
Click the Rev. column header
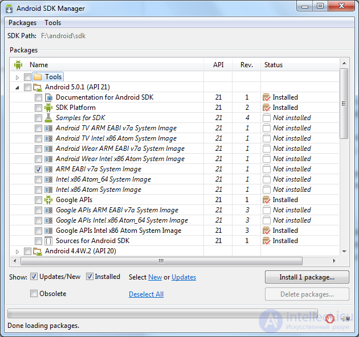[247, 65]
